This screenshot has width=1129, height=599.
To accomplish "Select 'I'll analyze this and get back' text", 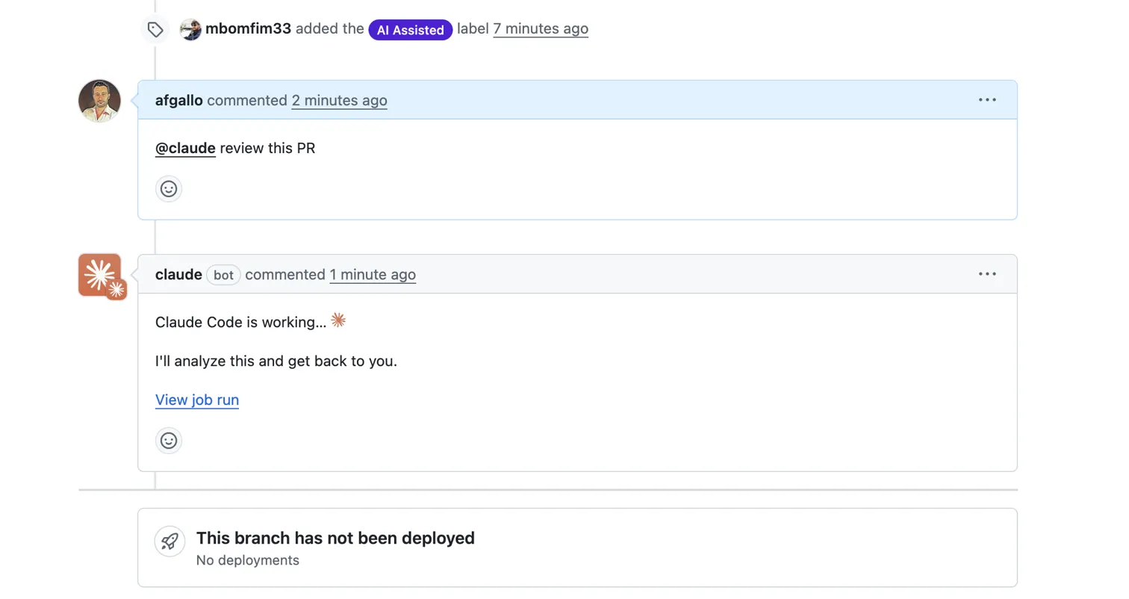I will click(x=276, y=361).
